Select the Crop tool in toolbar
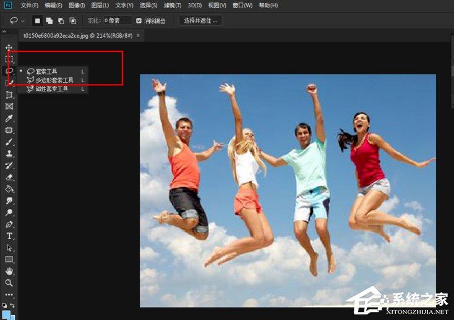The width and height of the screenshot is (454, 320). pyautogui.click(x=9, y=95)
